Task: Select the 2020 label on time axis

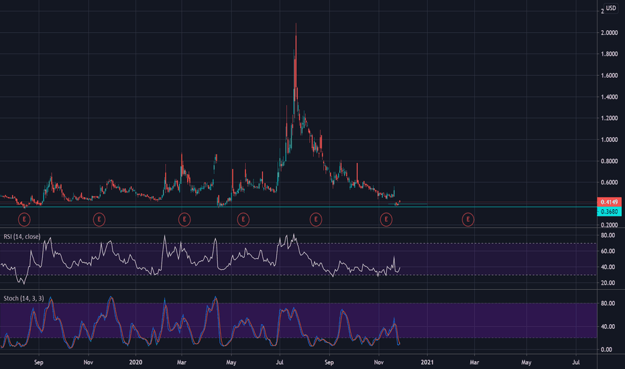Action: click(x=135, y=362)
